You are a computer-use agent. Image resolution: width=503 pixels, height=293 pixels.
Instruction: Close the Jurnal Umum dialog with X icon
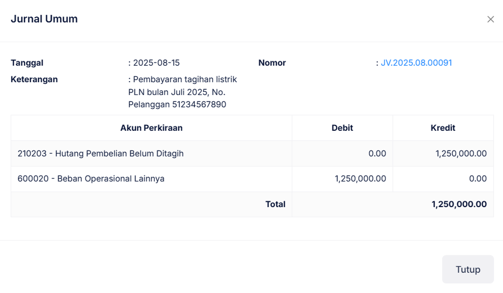[491, 19]
